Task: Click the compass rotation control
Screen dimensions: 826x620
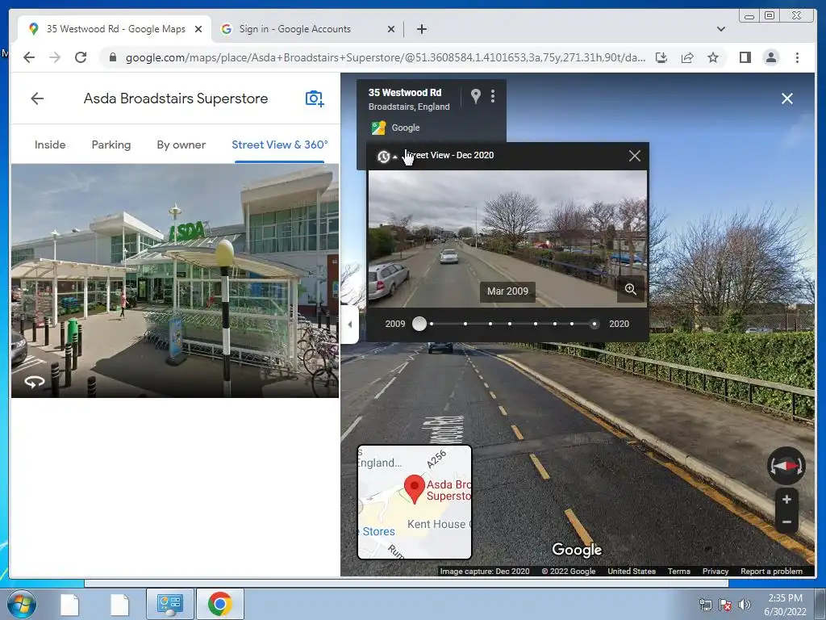Action: [786, 466]
